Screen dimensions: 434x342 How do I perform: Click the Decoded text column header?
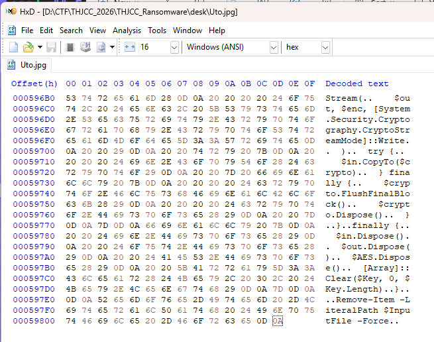(x=356, y=84)
